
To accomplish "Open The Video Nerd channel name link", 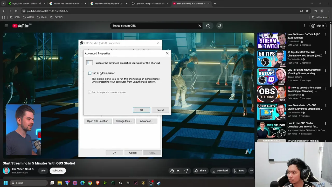I will coord(21,169).
